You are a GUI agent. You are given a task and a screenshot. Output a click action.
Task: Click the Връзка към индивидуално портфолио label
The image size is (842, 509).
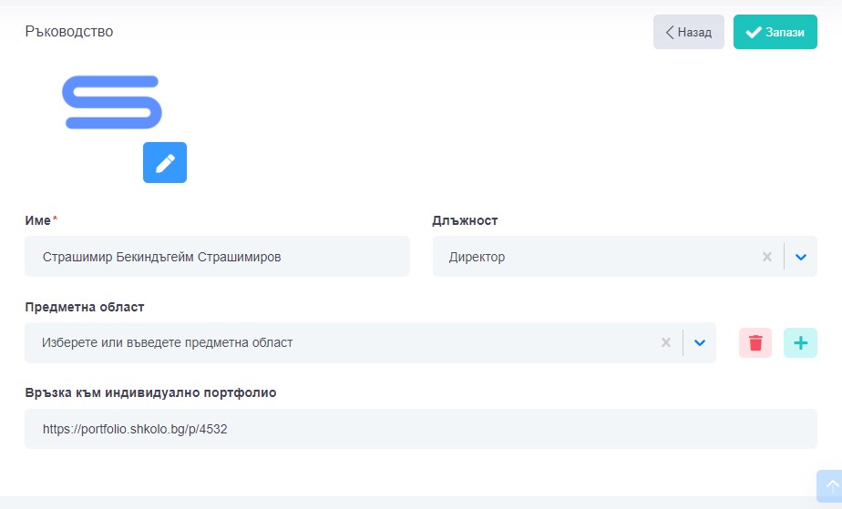tap(150, 392)
